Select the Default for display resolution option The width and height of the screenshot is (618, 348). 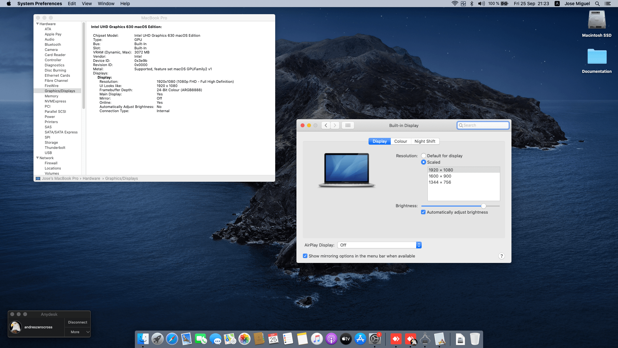click(x=424, y=156)
